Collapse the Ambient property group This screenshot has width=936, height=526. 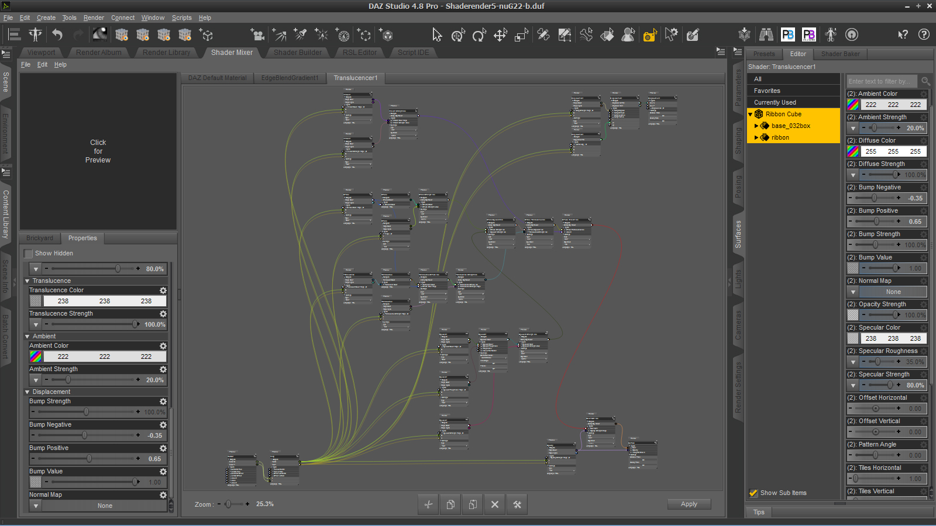coord(27,337)
